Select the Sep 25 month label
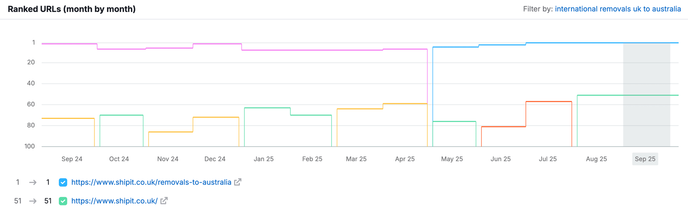 pyautogui.click(x=645, y=159)
